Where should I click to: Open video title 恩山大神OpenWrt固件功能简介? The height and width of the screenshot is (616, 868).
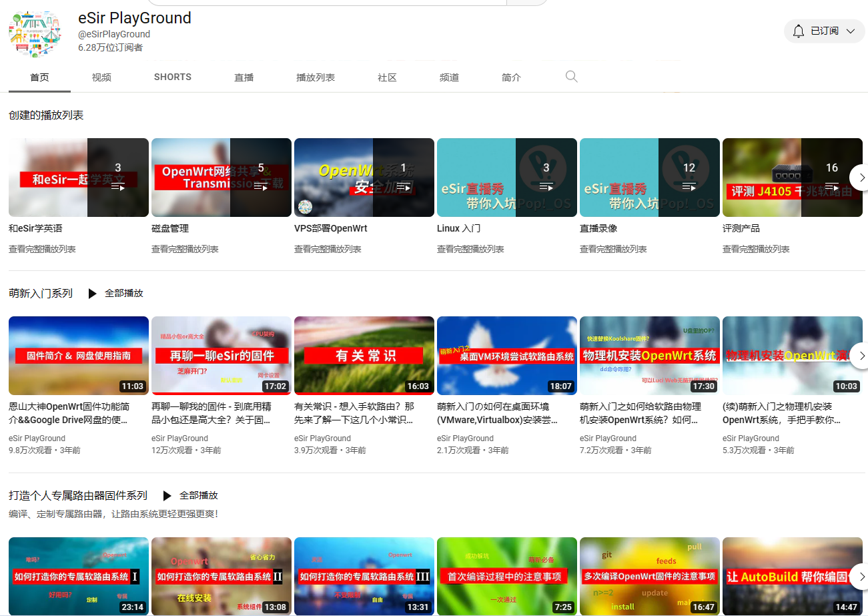69,414
